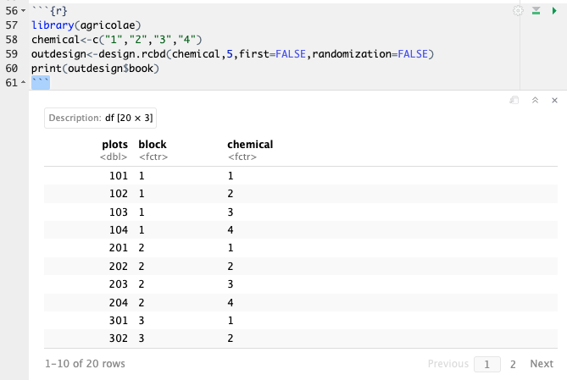
Task: Show chunk output in new window
Action: pyautogui.click(x=514, y=100)
